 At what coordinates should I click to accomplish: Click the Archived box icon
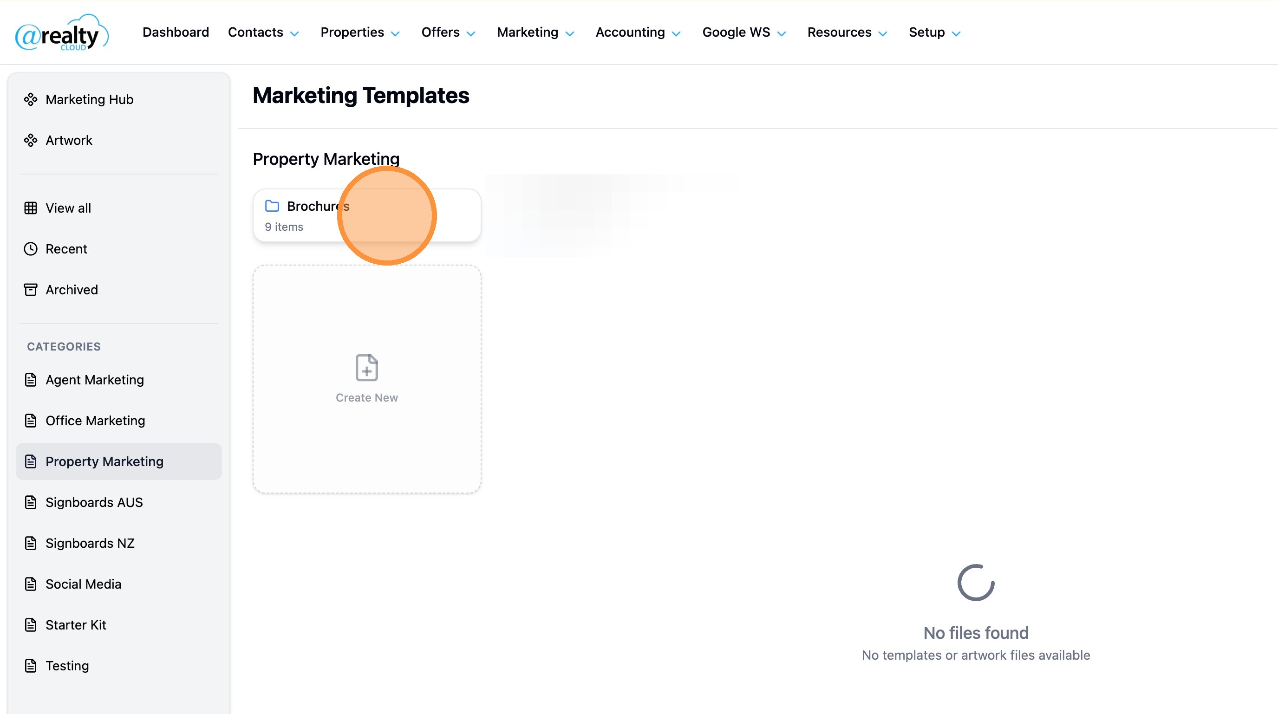pos(31,290)
